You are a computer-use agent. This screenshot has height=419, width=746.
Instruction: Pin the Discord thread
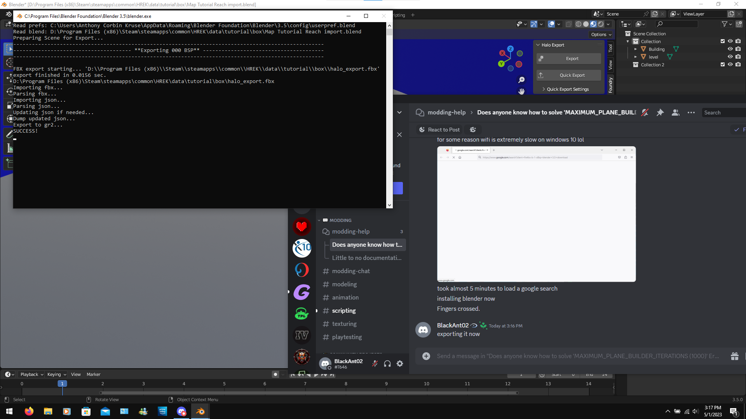[x=660, y=113]
